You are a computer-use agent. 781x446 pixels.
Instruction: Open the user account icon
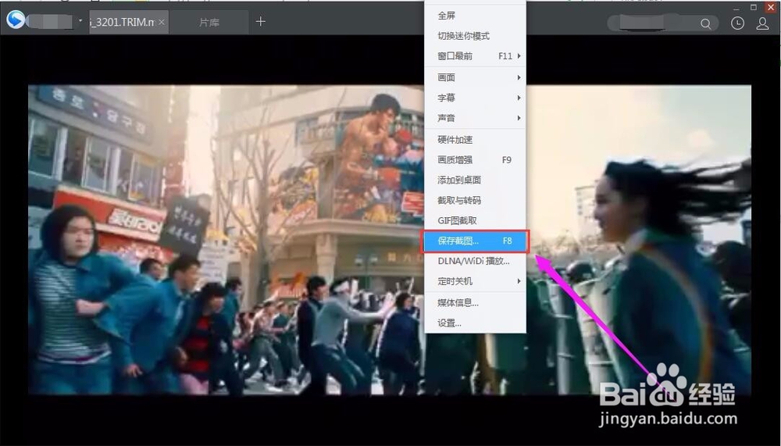(762, 23)
